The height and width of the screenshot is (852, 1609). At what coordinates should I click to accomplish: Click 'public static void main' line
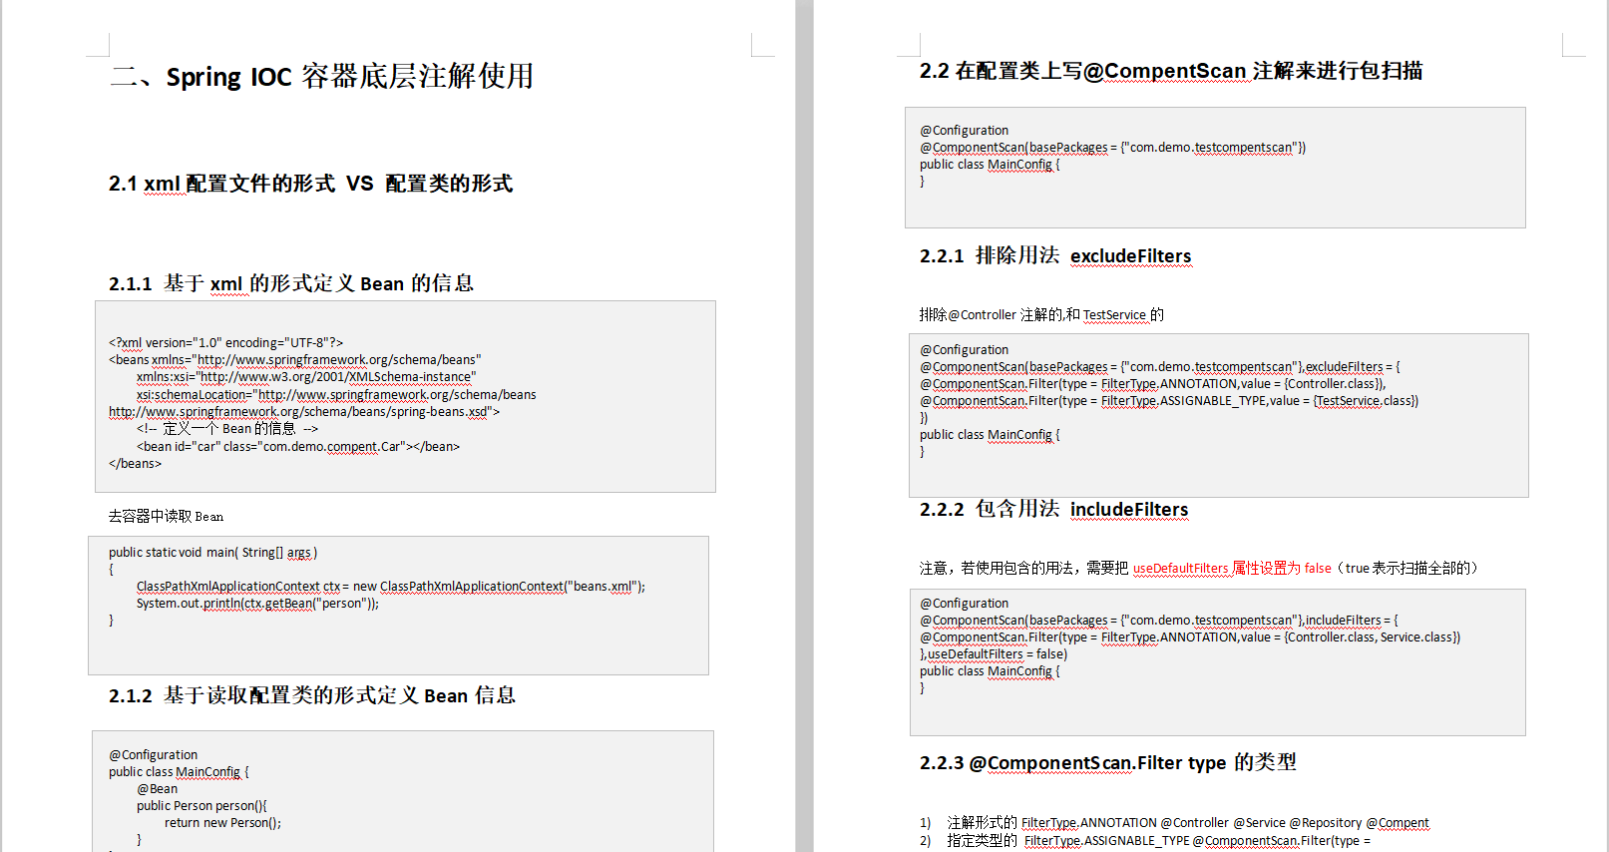pyautogui.click(x=212, y=552)
